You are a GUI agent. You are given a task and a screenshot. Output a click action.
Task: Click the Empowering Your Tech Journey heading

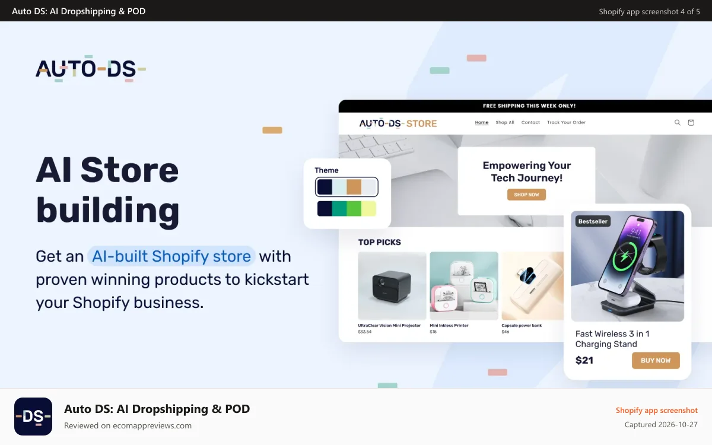[x=527, y=171]
